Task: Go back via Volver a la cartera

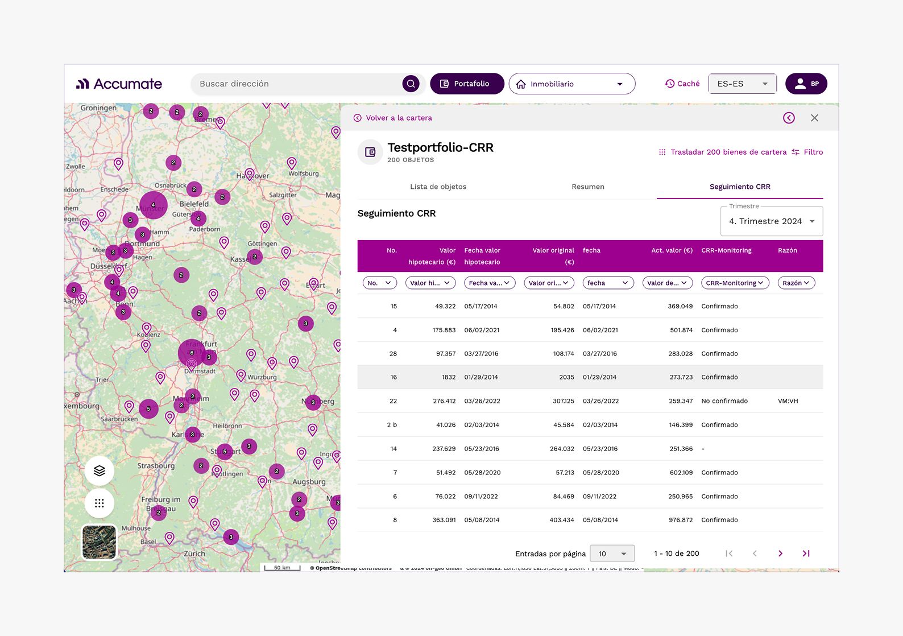Action: [x=393, y=118]
